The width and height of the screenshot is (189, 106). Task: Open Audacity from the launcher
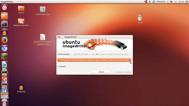pos(4,32)
